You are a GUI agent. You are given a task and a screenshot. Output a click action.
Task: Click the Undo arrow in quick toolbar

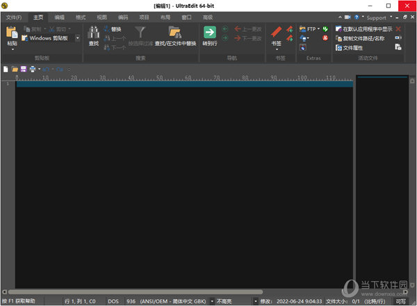[46, 69]
